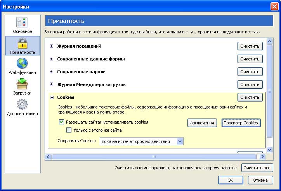This screenshot has height=191, width=281.
Task: Click the vertical scrollbar down arrow
Action: pos(269,150)
